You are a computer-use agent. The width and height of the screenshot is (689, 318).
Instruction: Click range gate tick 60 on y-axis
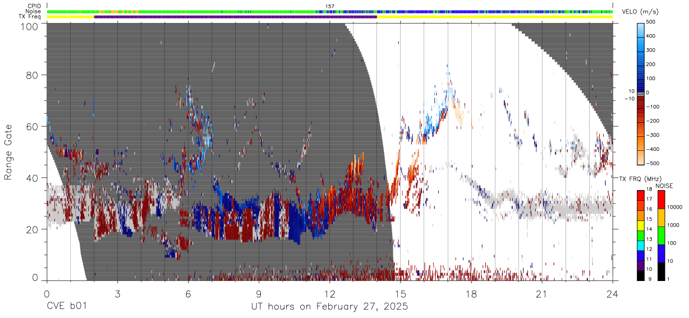(x=33, y=127)
